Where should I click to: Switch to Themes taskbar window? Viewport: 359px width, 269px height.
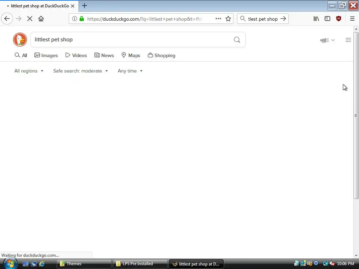tap(84, 264)
